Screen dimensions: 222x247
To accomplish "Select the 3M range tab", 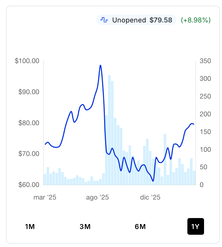I will click(85, 227).
